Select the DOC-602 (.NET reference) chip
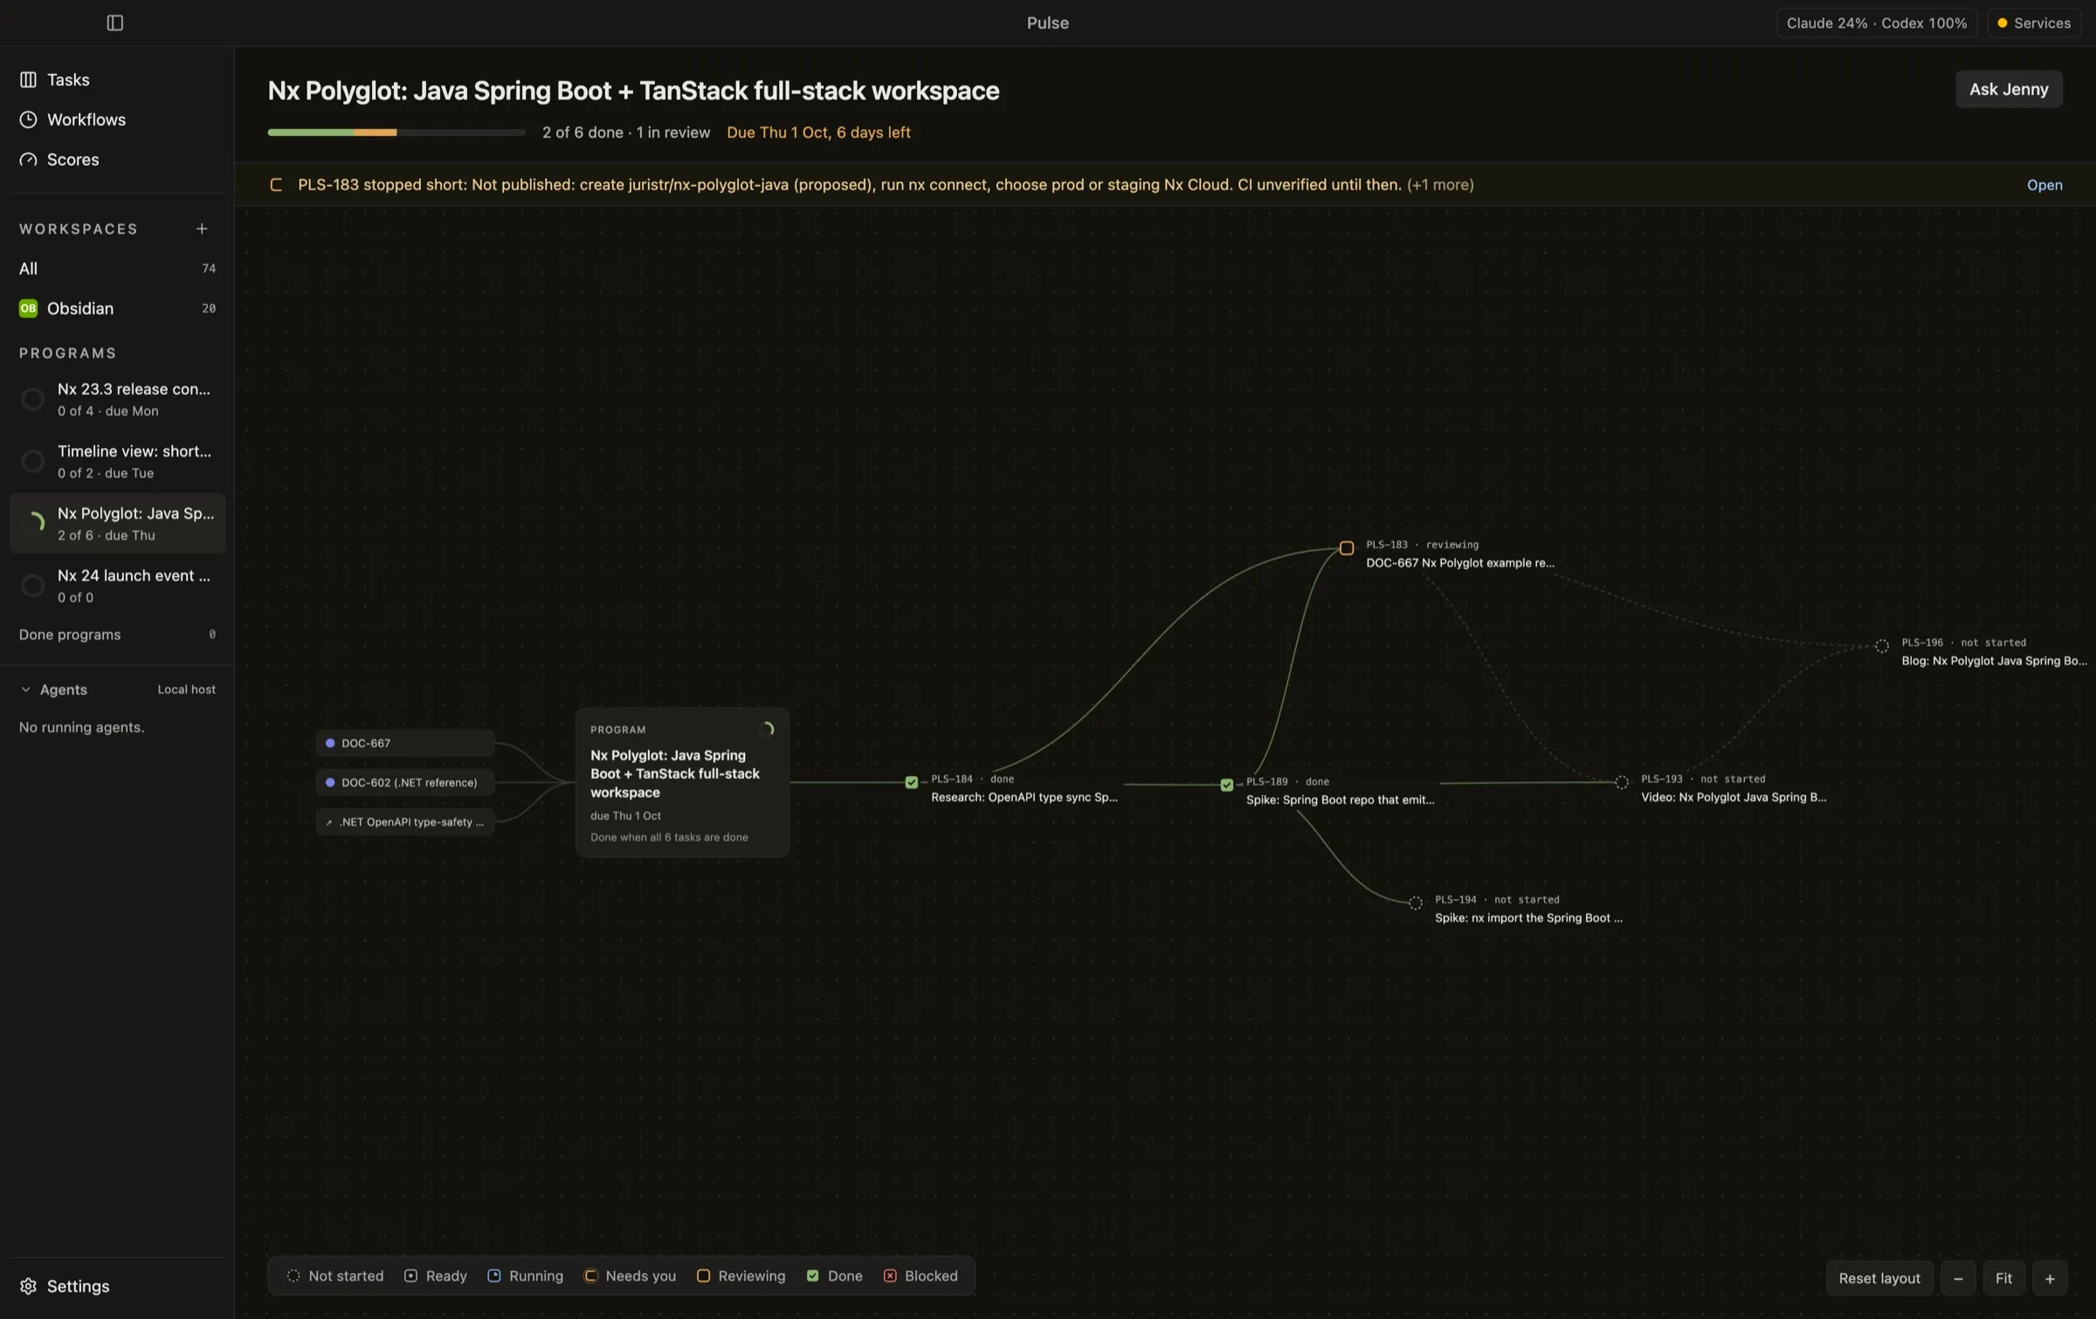2096x1319 pixels. [x=405, y=783]
